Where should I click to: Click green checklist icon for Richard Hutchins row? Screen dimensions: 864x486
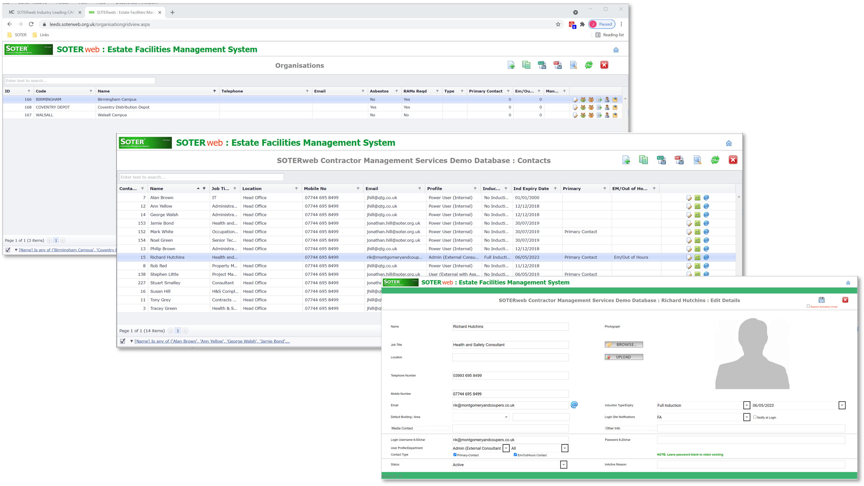pos(697,257)
